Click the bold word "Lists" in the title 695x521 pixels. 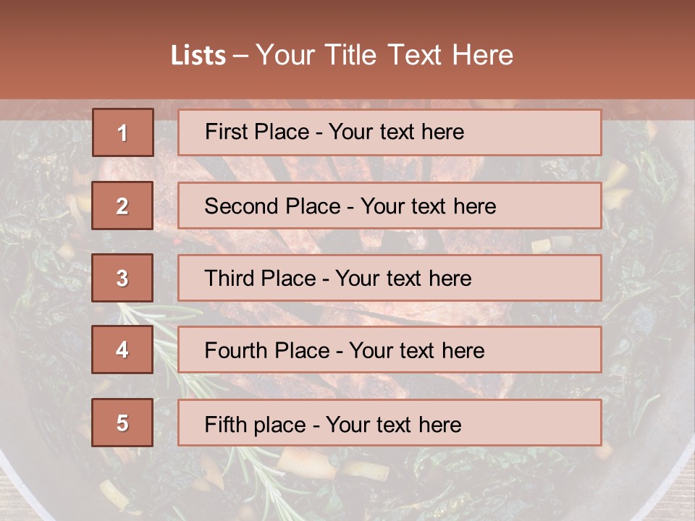point(198,56)
